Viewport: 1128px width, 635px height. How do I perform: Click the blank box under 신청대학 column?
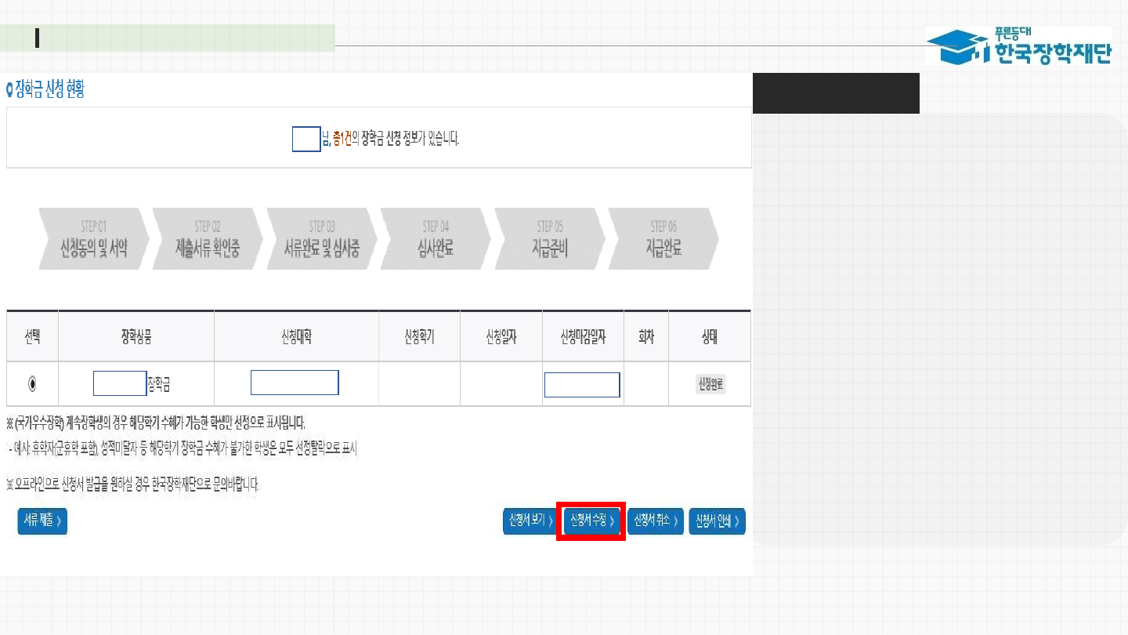pos(295,383)
